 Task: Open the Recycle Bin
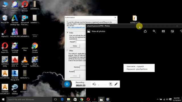[5, 19]
